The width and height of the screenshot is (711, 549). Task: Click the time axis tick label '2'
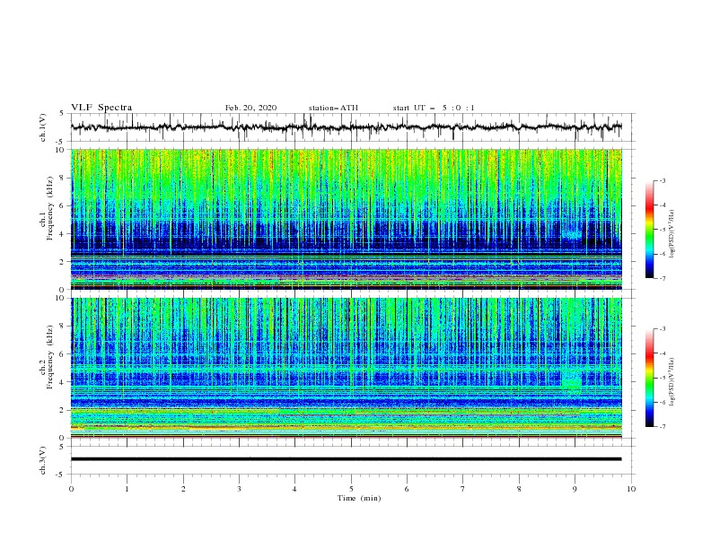coord(183,489)
